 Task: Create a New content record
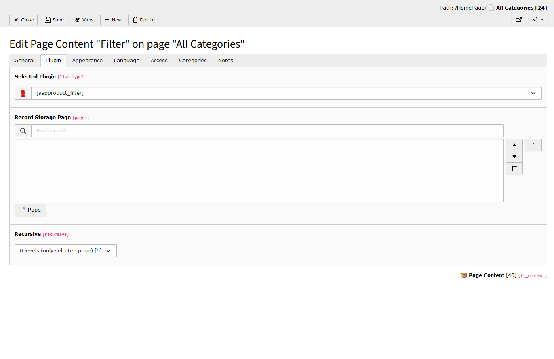[x=113, y=20]
